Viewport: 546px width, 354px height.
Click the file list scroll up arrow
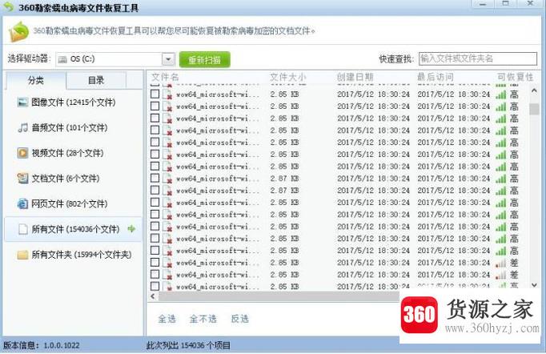coord(534,91)
